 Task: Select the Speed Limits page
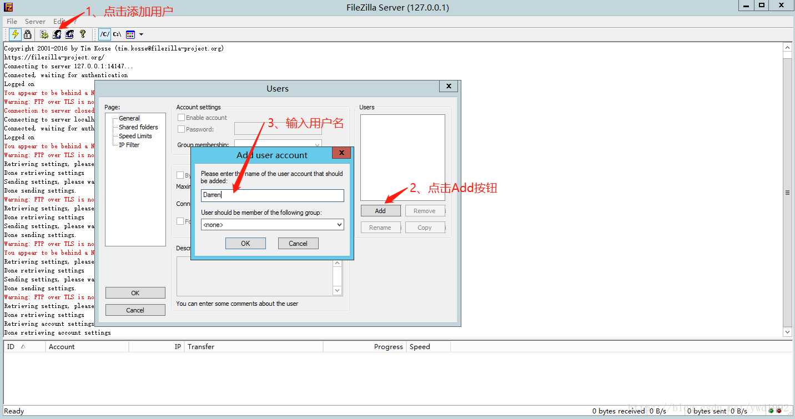coord(135,136)
